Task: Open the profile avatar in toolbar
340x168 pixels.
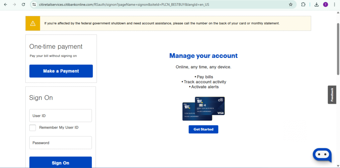Action: (325, 5)
